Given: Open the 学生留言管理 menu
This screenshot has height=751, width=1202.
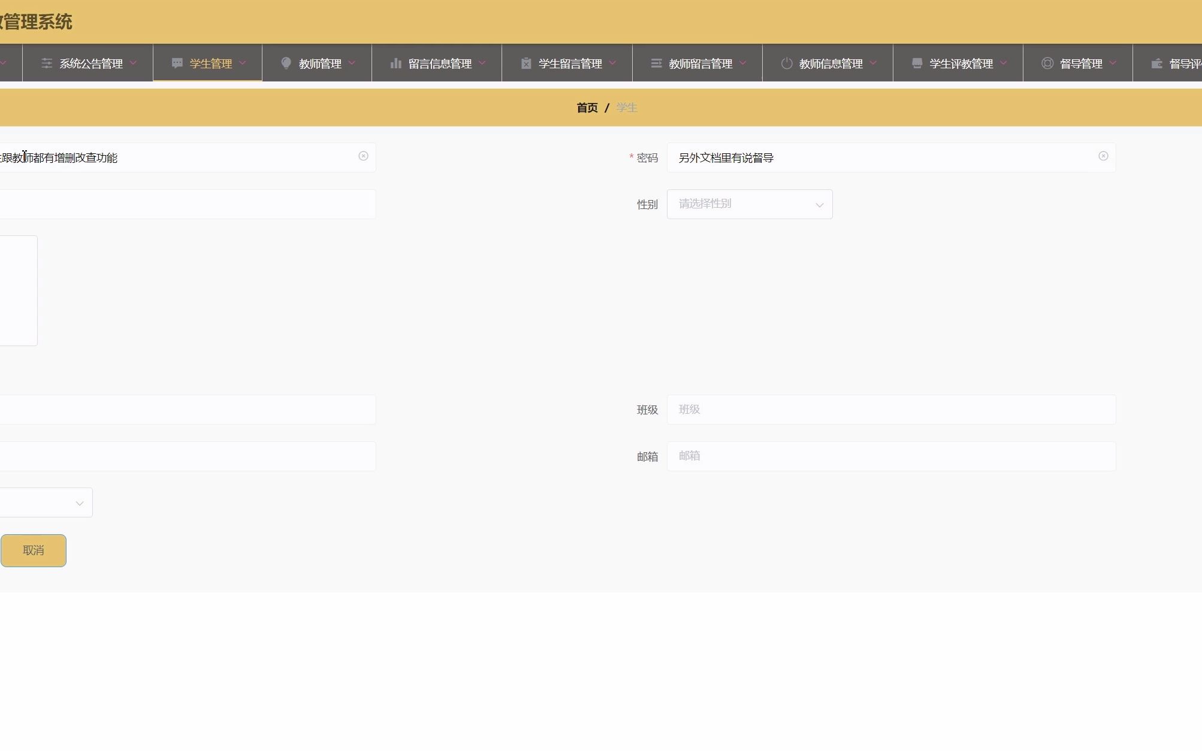Looking at the screenshot, I should 567,63.
